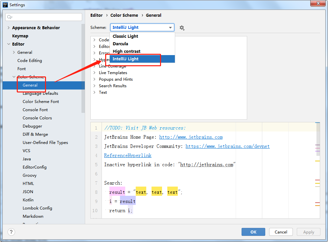Screen dimensions: 328x242
Task: Expand the Live Templates category
Action: [x=94, y=72]
